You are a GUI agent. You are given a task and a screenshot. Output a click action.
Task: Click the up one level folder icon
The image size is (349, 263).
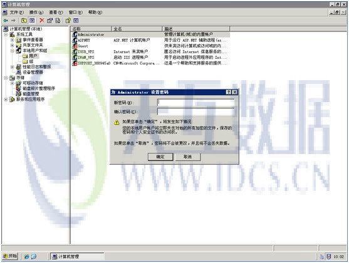(24, 21)
